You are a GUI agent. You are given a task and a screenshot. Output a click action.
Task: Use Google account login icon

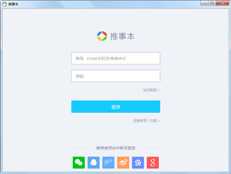coord(153,163)
